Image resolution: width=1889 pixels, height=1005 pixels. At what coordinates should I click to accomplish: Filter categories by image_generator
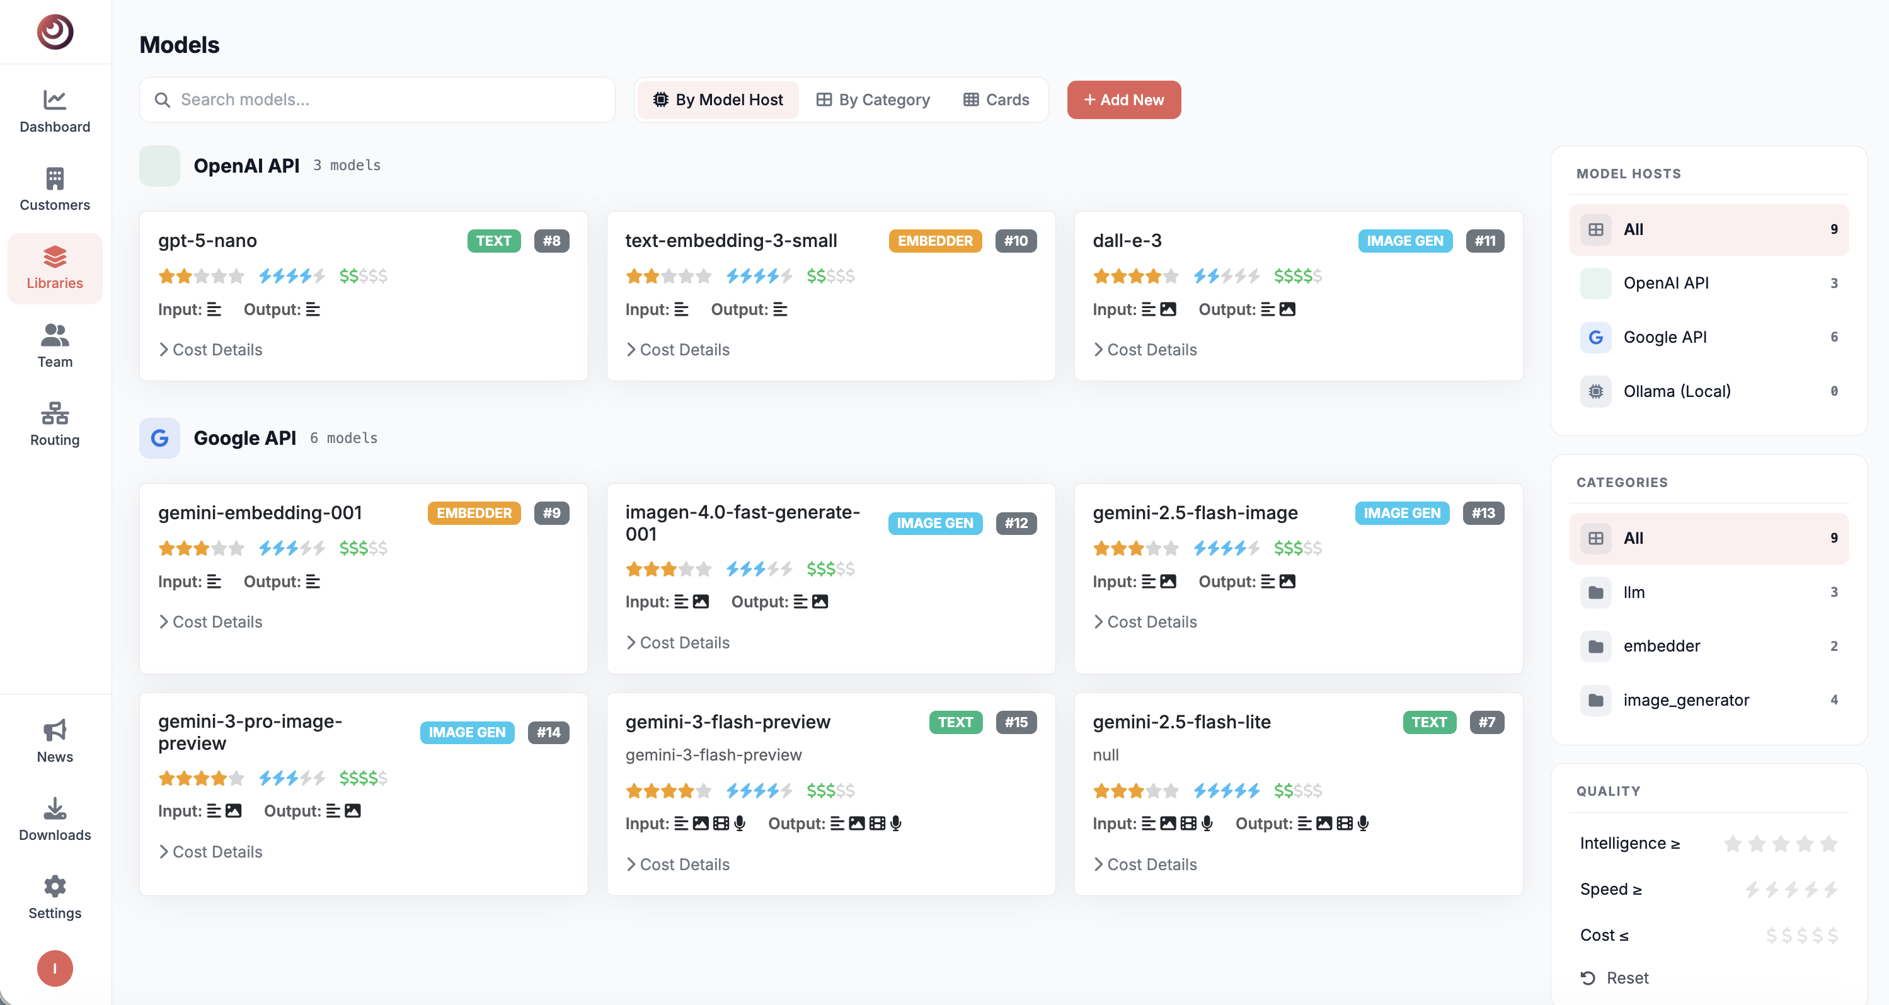click(x=1709, y=700)
